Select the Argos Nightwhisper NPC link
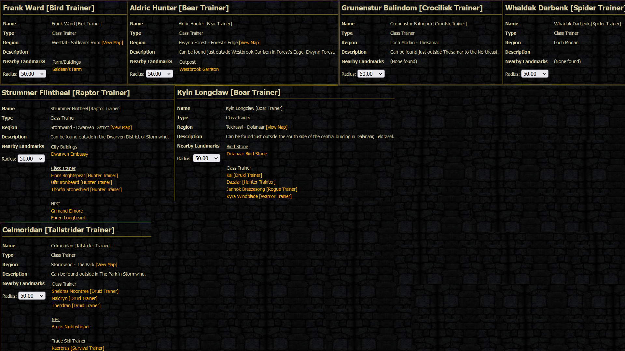This screenshot has width=625, height=351. point(71,326)
